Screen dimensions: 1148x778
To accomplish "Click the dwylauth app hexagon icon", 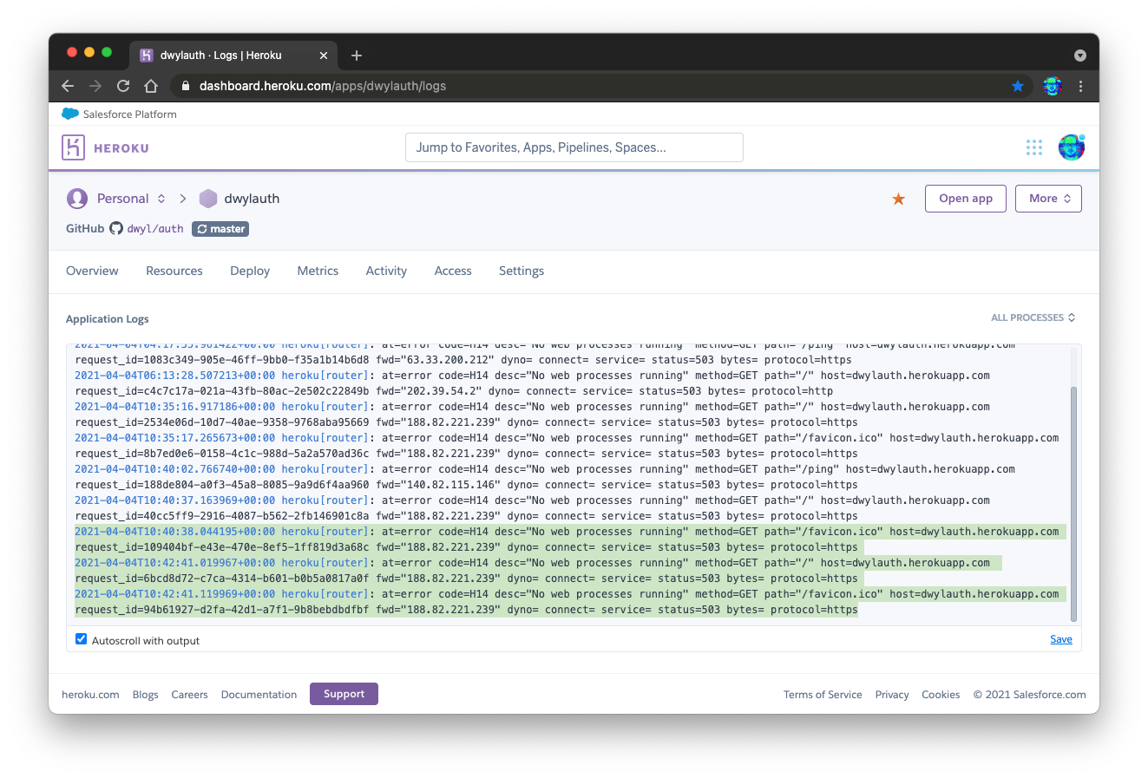I will point(208,198).
